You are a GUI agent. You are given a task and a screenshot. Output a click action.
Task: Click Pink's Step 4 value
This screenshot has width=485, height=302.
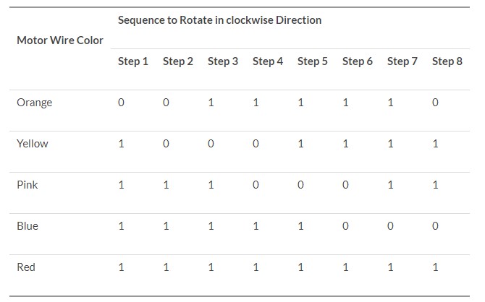[256, 185]
